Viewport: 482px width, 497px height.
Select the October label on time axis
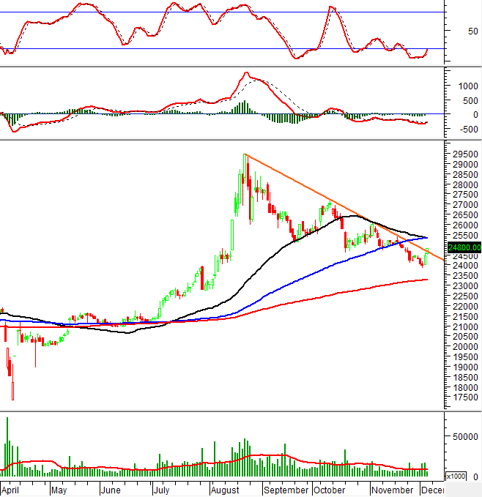(330, 490)
